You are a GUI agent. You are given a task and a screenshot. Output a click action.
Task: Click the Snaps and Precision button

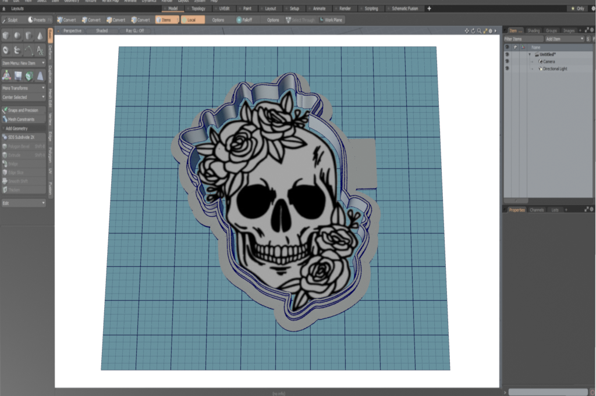pyautogui.click(x=23, y=110)
